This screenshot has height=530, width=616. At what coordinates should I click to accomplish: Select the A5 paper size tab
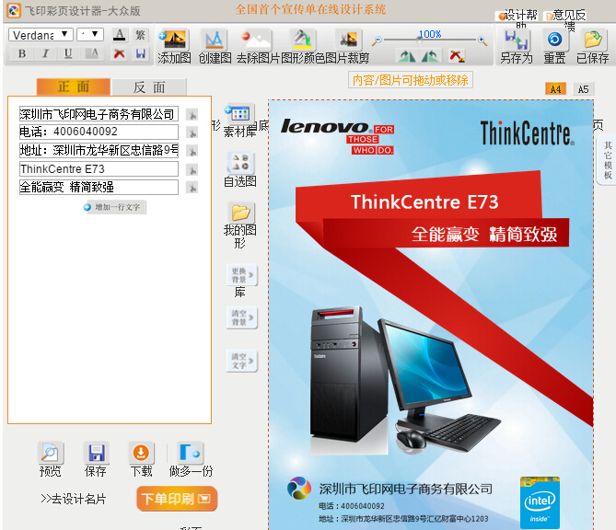[x=582, y=89]
